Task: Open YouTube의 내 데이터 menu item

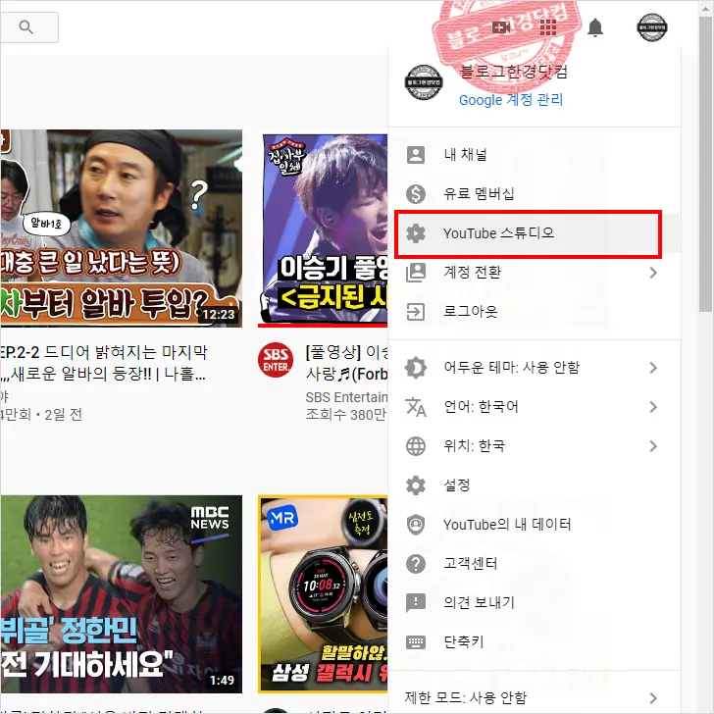Action: pos(535,525)
